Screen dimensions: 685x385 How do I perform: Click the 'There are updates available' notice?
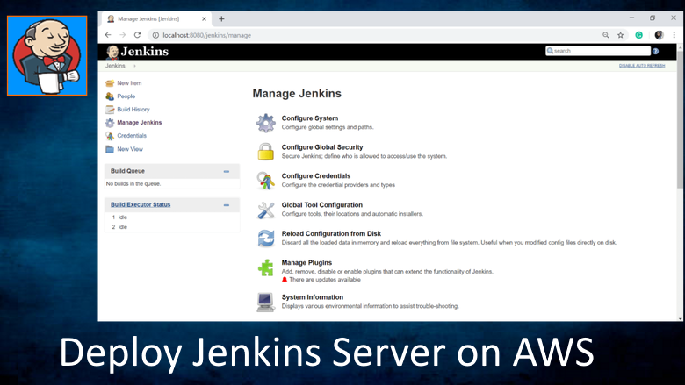click(325, 280)
